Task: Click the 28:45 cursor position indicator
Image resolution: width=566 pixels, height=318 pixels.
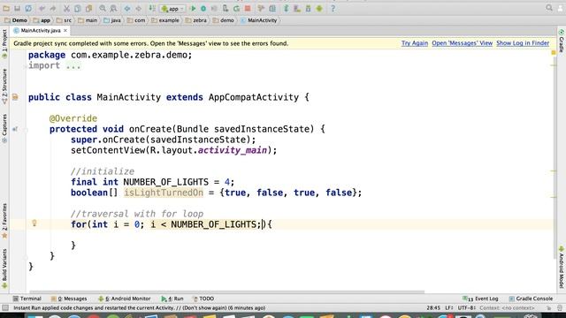Action: click(x=433, y=308)
